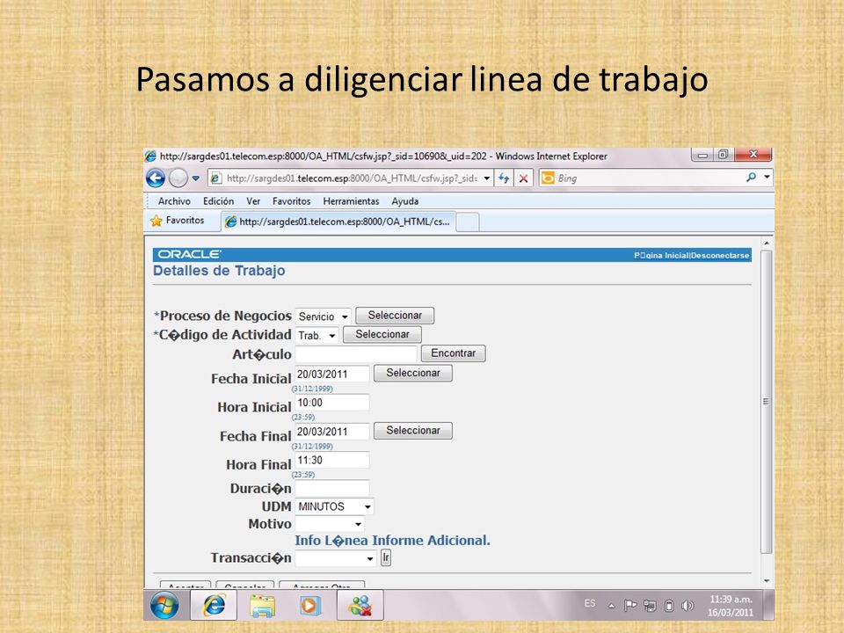Click the Duración input field

[x=332, y=488]
